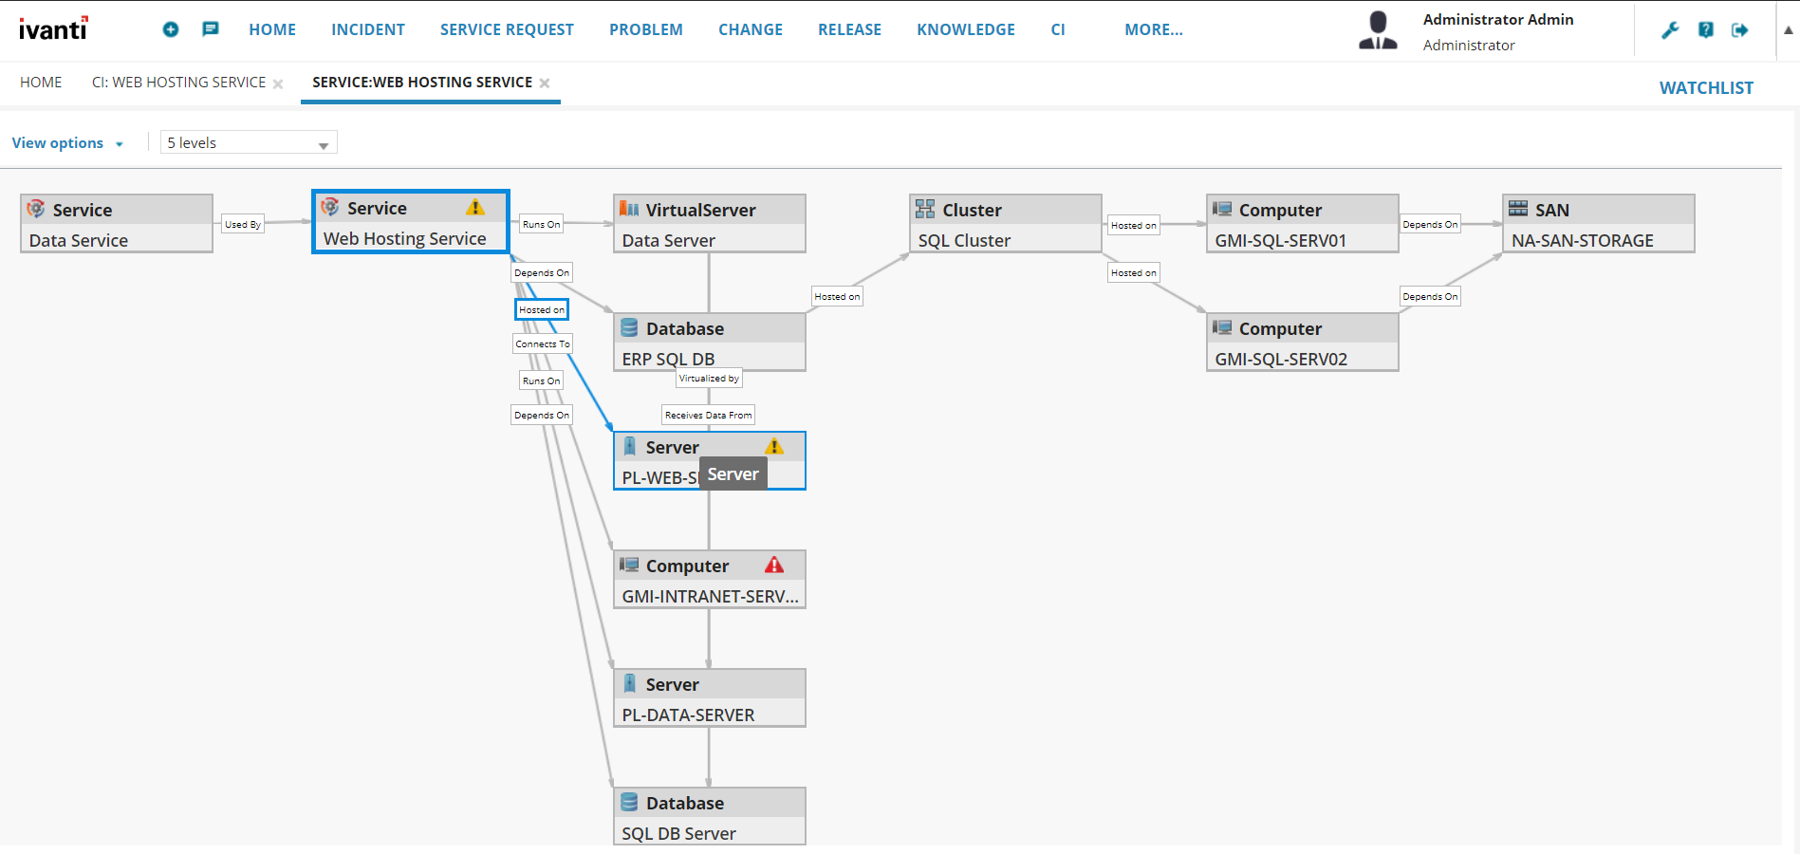
Task: Select the highlighted 'Hosted on' relationship label
Action: (x=542, y=310)
